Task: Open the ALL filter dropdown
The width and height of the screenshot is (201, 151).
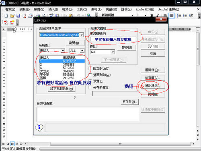Action: (x=82, y=50)
